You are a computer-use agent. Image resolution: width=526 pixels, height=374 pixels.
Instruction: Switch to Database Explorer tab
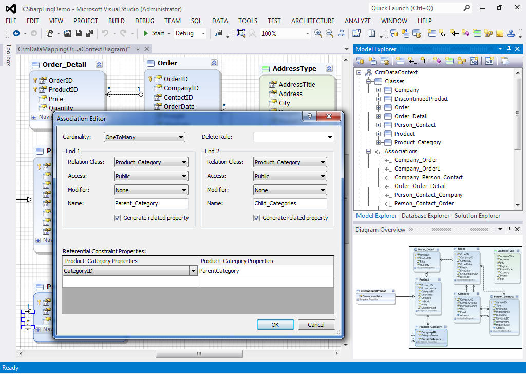tap(425, 216)
